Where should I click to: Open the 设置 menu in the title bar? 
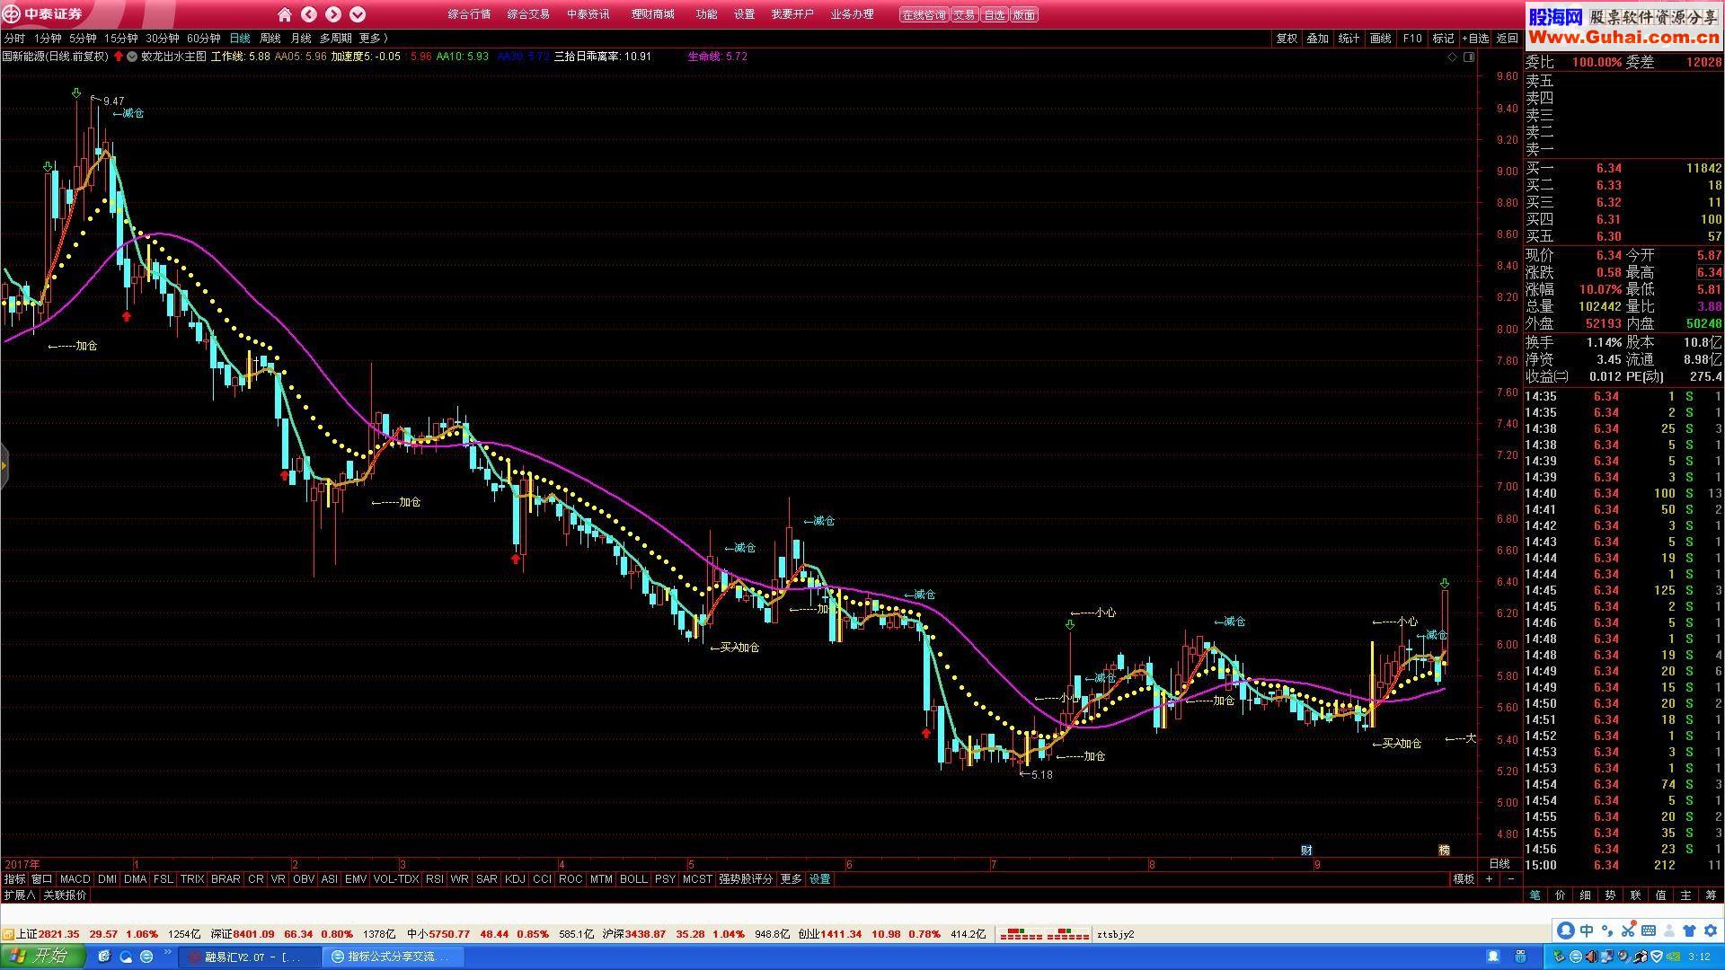744,14
